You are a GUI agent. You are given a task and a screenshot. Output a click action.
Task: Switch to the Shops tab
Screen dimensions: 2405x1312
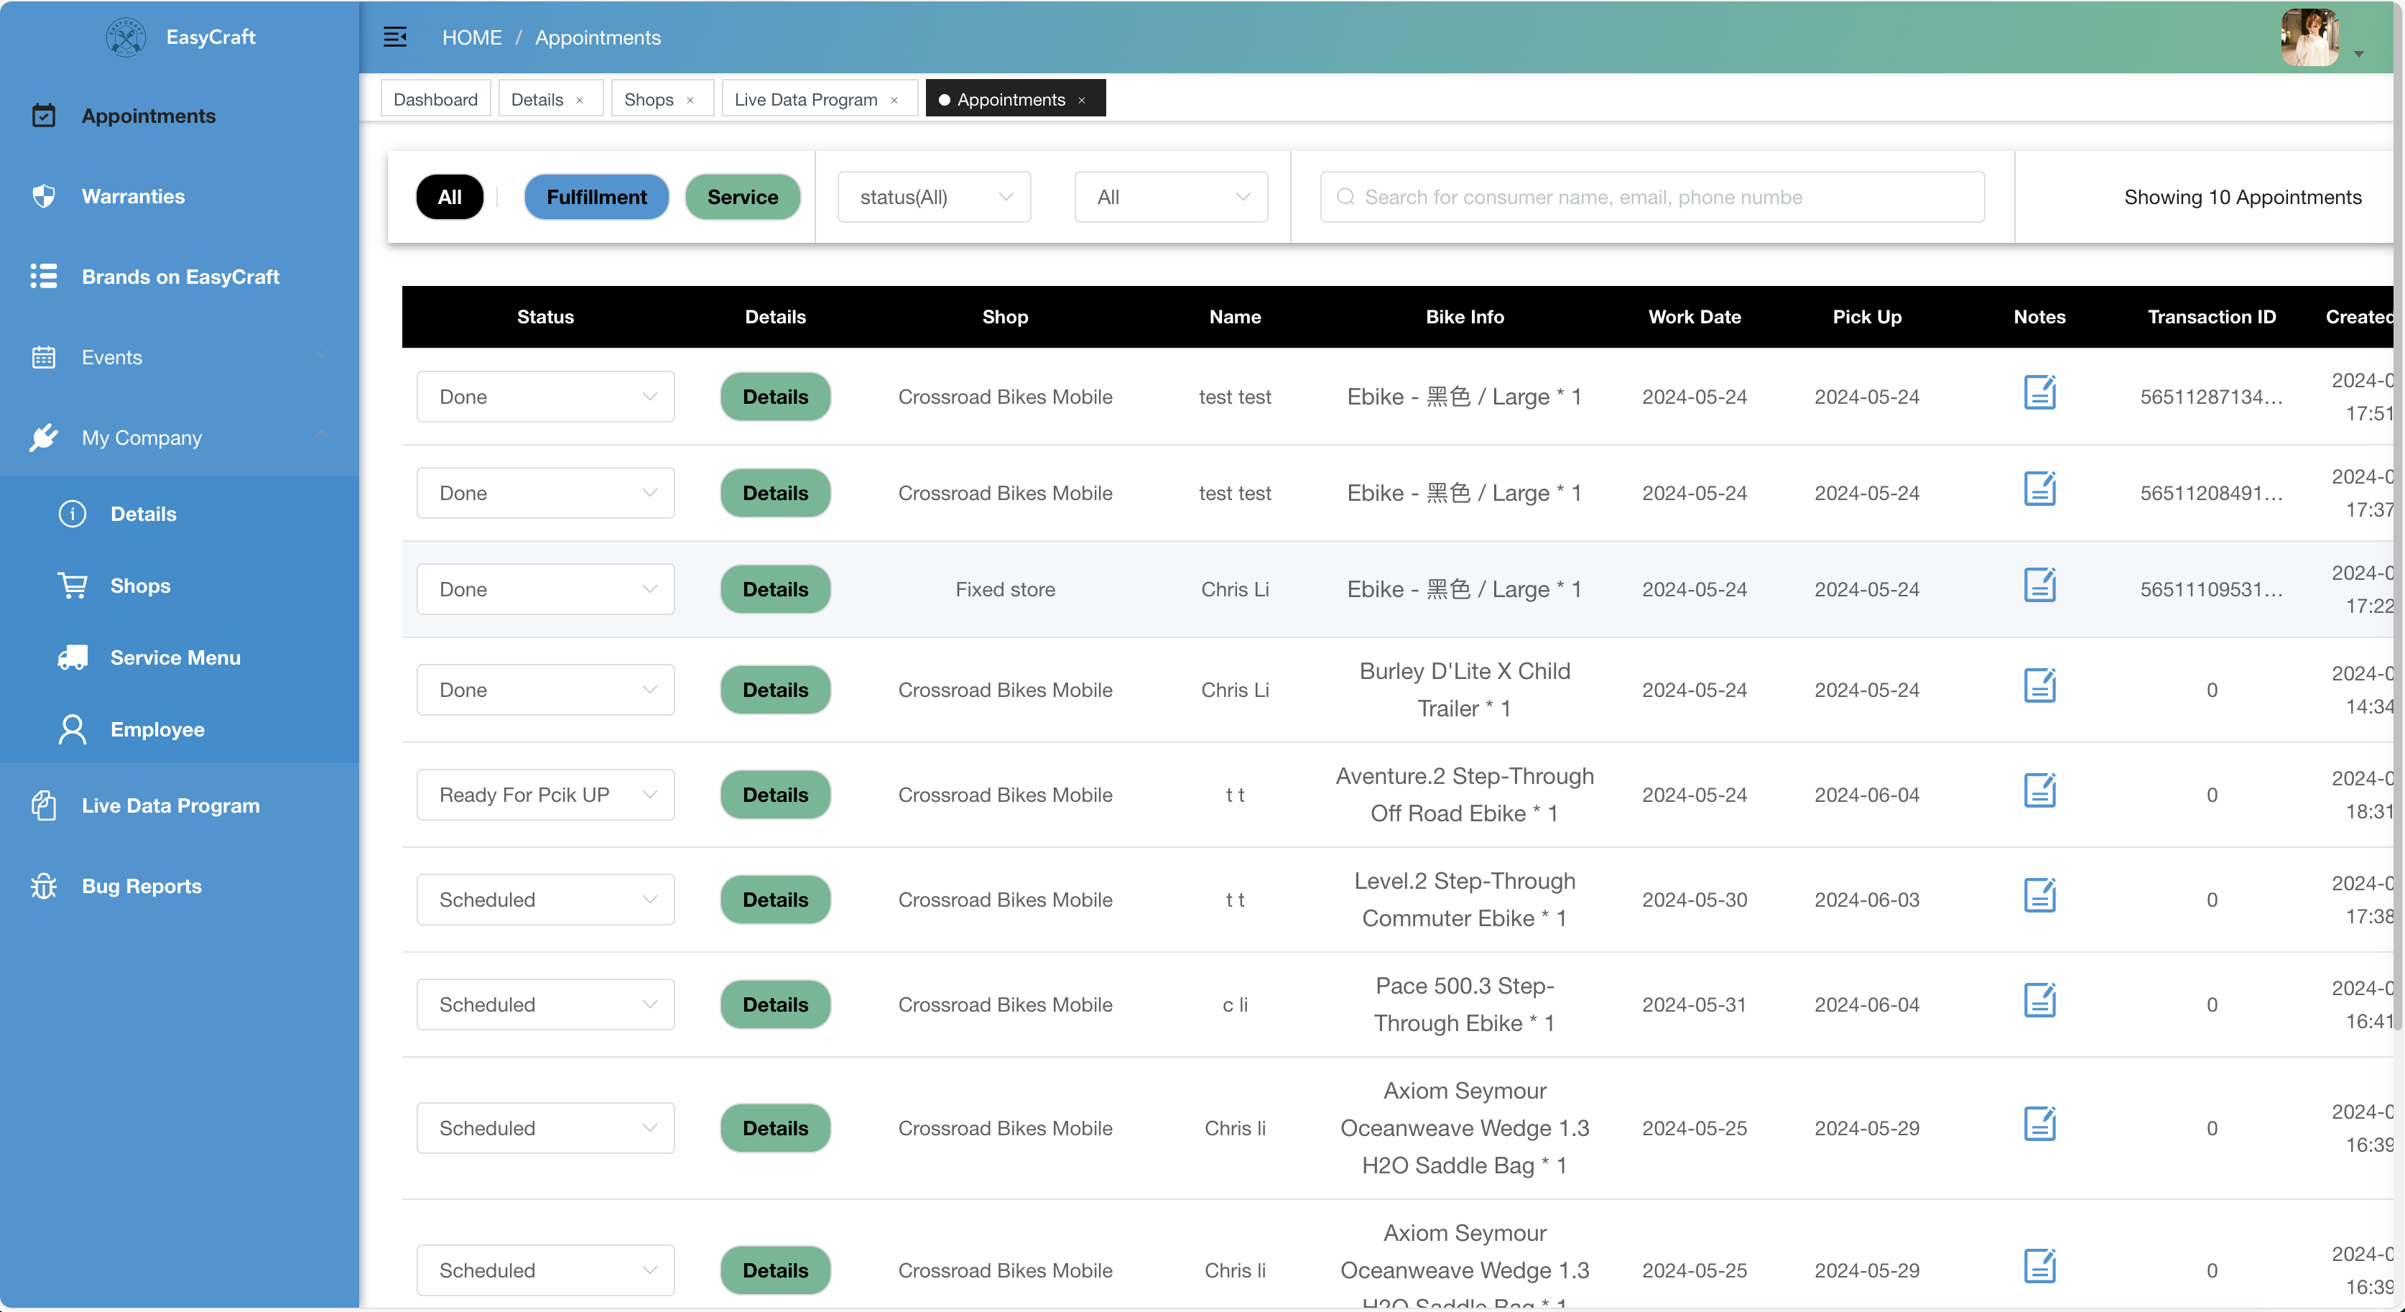tap(648, 100)
